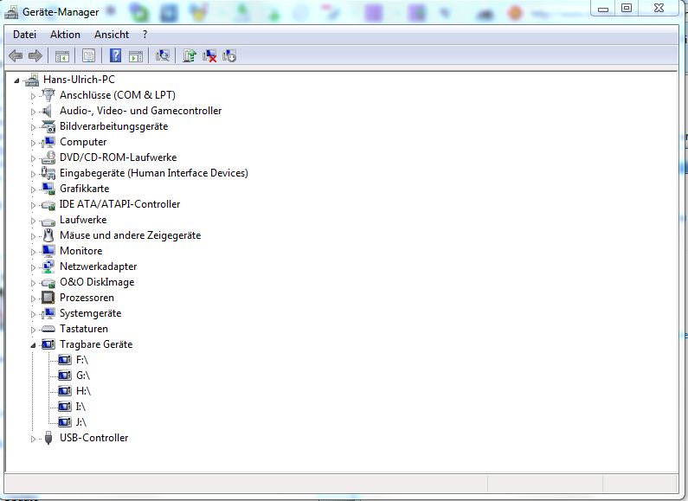Click the USB-Controller plug icon
Viewport: 688px width, 501px height.
click(48, 438)
